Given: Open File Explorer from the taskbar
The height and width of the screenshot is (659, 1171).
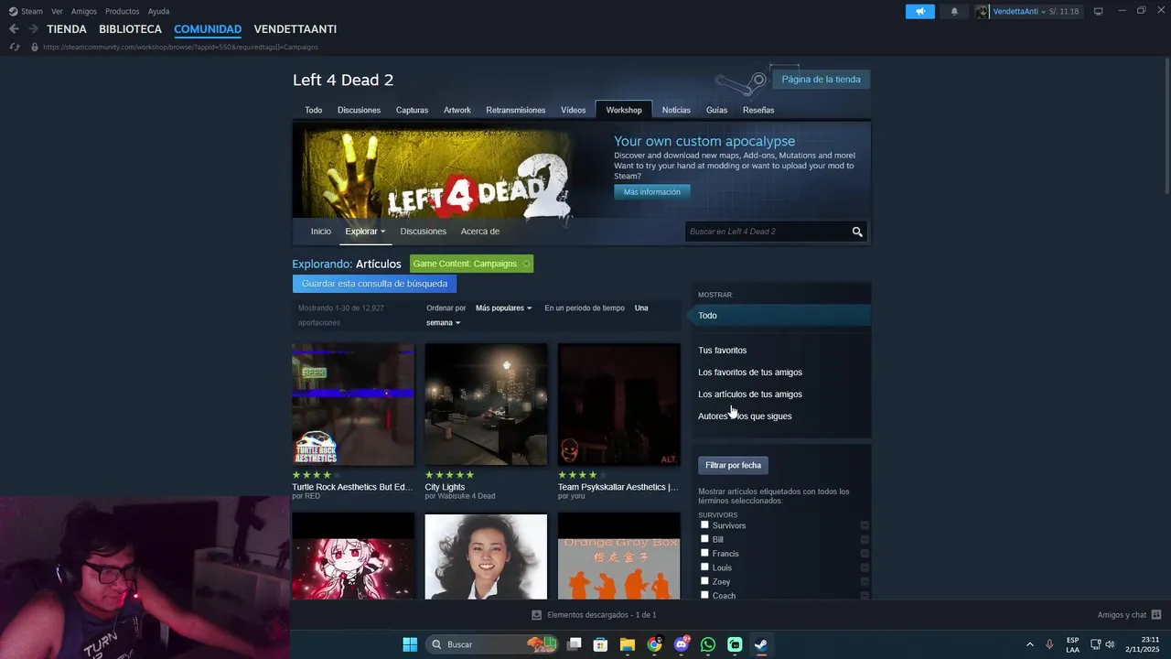Looking at the screenshot, I should point(628,644).
